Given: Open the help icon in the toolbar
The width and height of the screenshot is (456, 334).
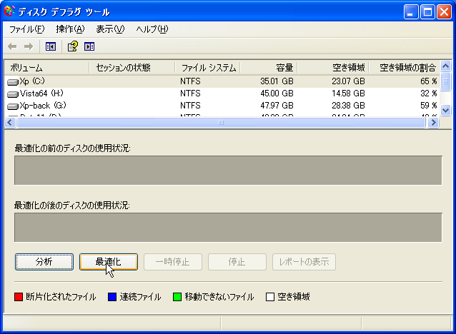Looking at the screenshot, I should click(x=72, y=46).
